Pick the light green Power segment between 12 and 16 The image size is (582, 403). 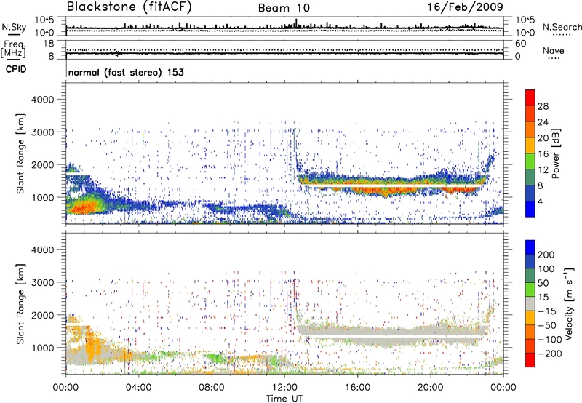(x=530, y=161)
